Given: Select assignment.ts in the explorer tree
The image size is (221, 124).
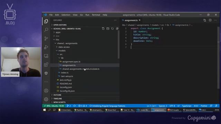Looking at the screenshot, I should click(85, 65).
